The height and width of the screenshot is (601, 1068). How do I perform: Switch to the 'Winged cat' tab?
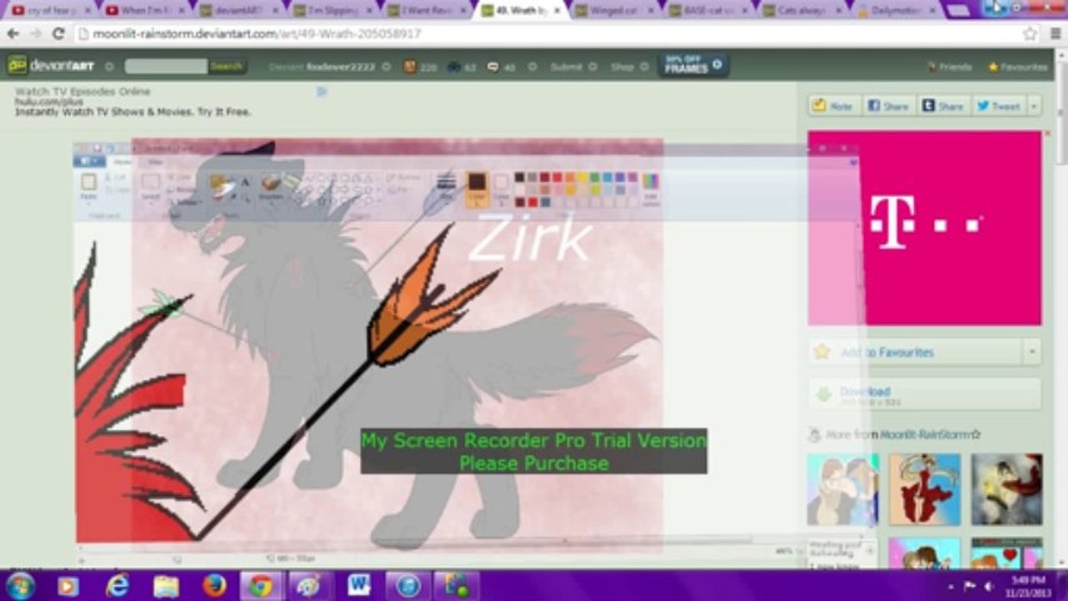coord(614,11)
